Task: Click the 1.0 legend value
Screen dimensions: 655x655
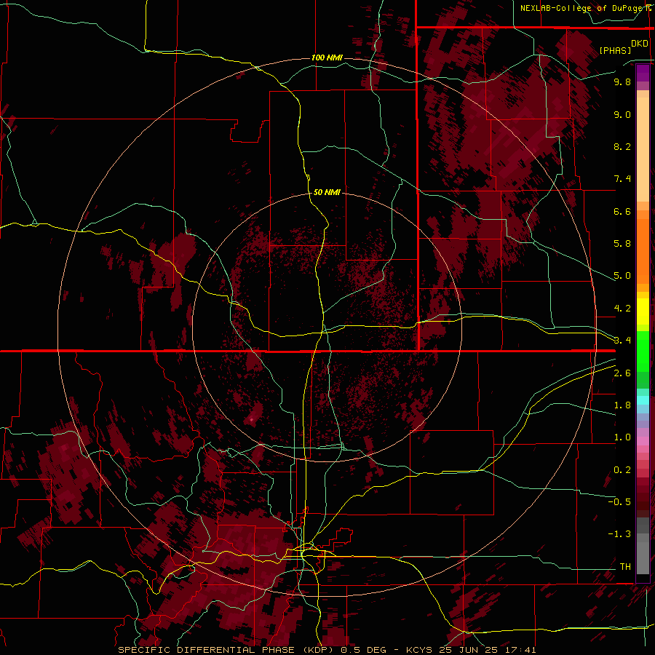Action: pyautogui.click(x=622, y=437)
